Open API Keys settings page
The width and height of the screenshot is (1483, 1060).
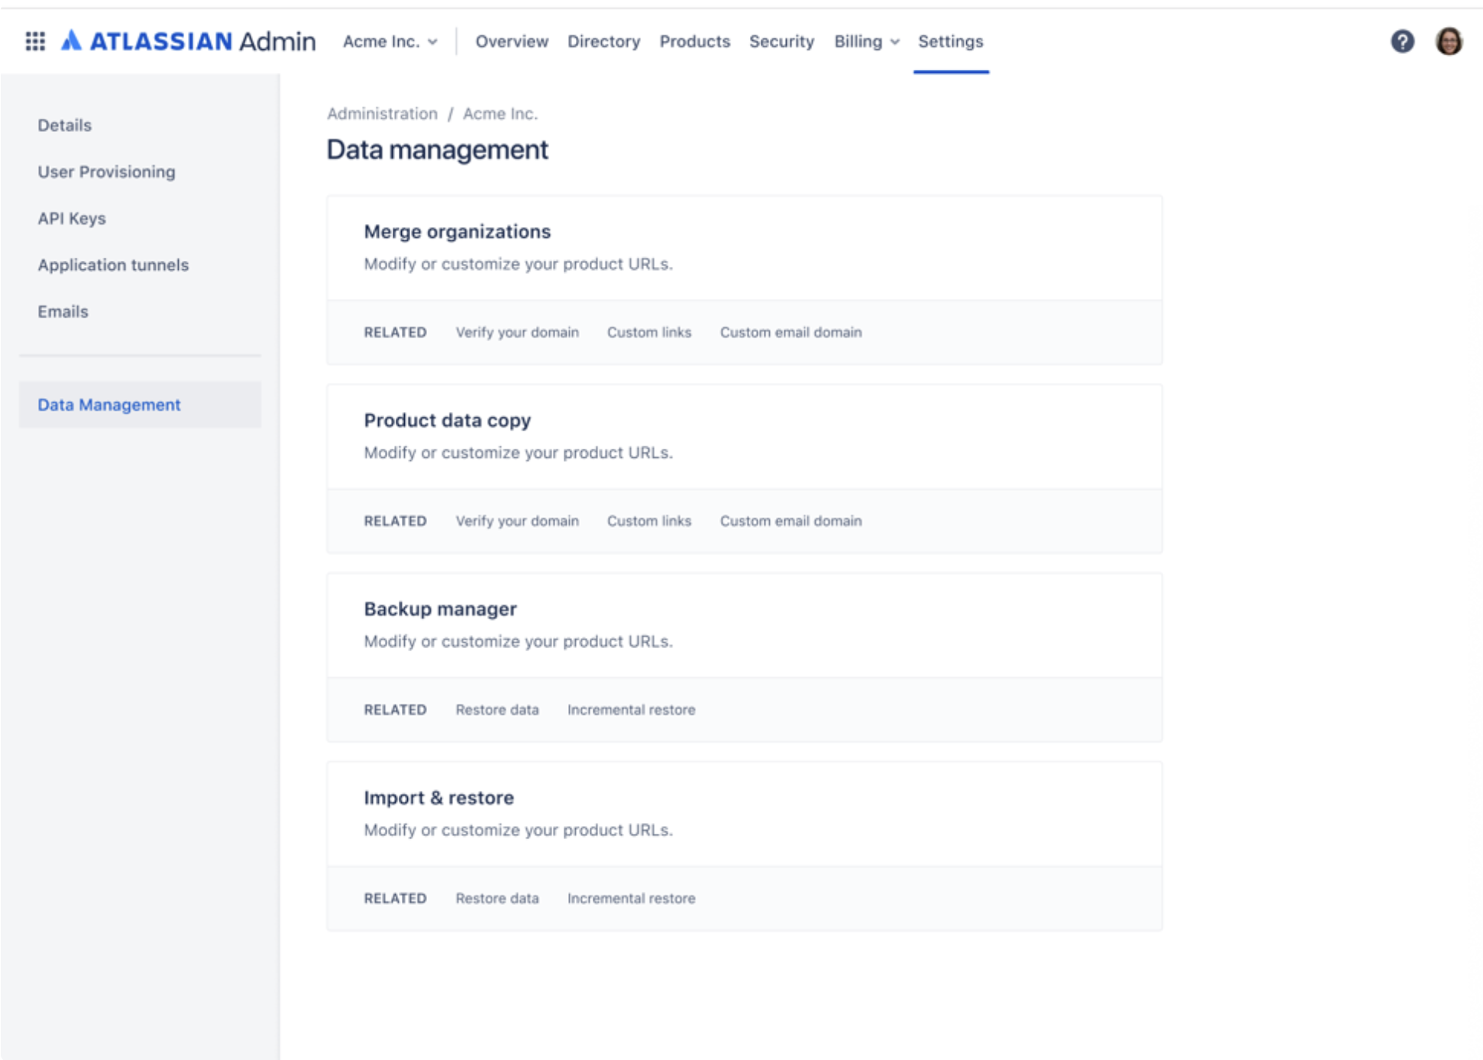[x=72, y=219]
